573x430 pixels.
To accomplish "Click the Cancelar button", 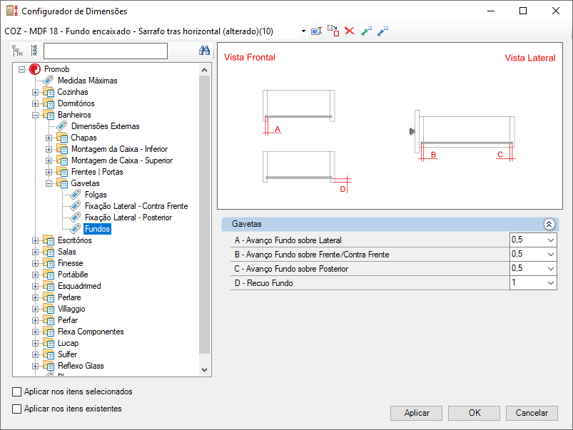I will pos(532,413).
